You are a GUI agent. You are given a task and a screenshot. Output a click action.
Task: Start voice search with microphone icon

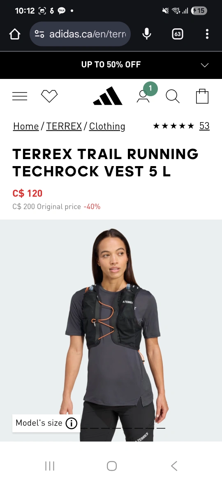click(x=147, y=34)
